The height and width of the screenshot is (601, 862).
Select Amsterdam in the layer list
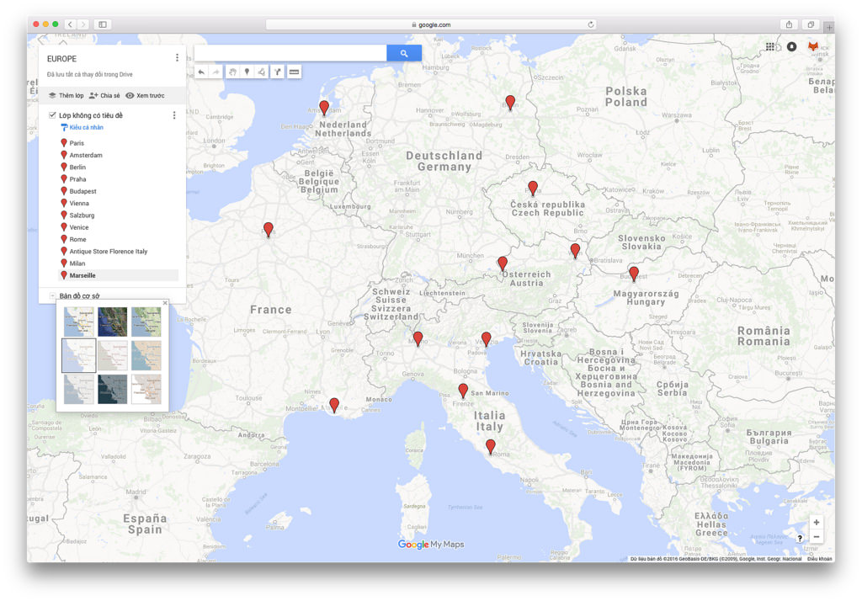(x=86, y=155)
